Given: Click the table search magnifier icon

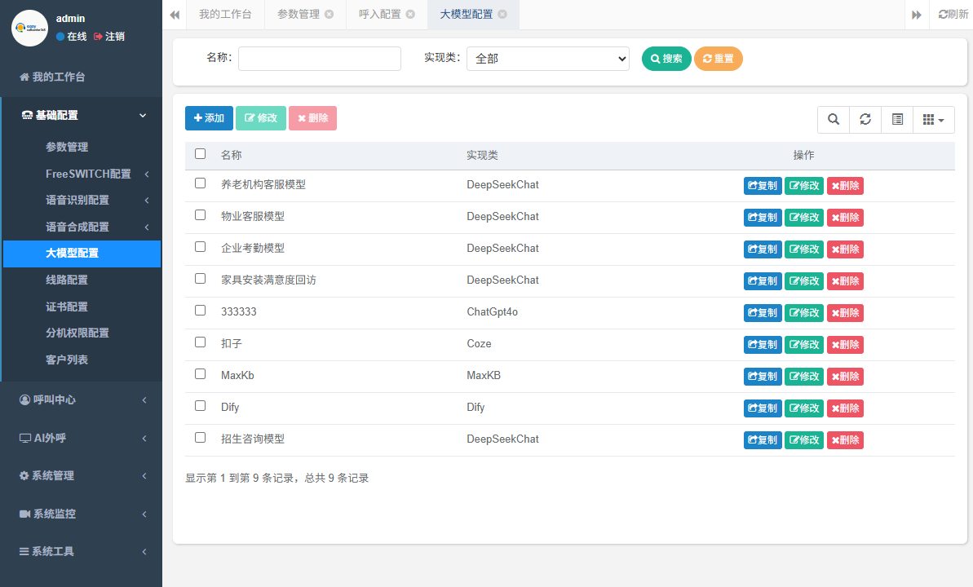Looking at the screenshot, I should pos(834,119).
